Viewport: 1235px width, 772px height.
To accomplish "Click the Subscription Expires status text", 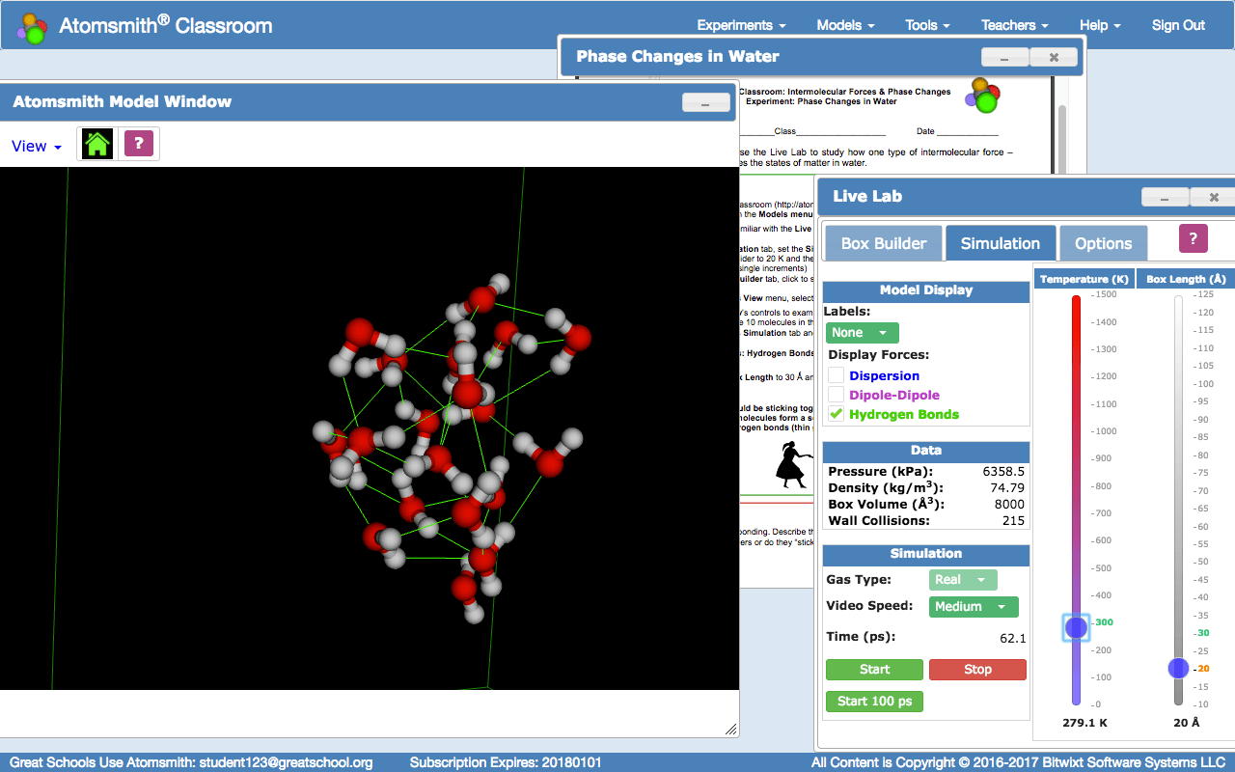I will [x=506, y=762].
